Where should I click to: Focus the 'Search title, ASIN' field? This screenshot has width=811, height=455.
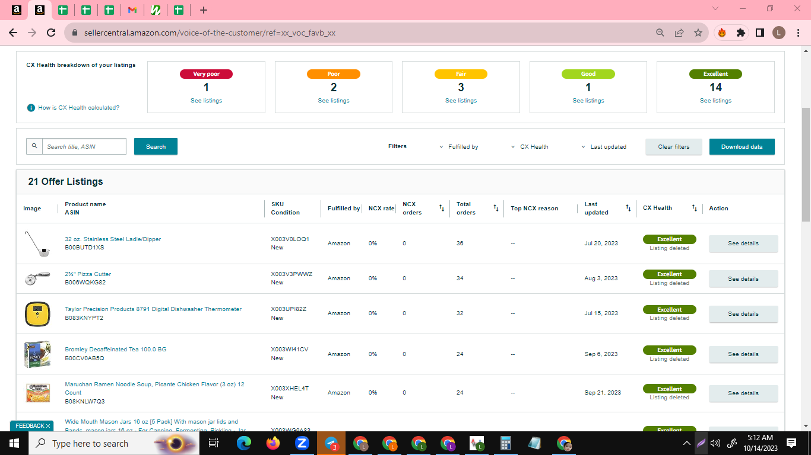pos(84,146)
